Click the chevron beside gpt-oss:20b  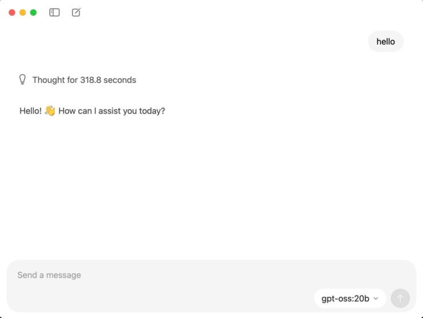point(376,298)
